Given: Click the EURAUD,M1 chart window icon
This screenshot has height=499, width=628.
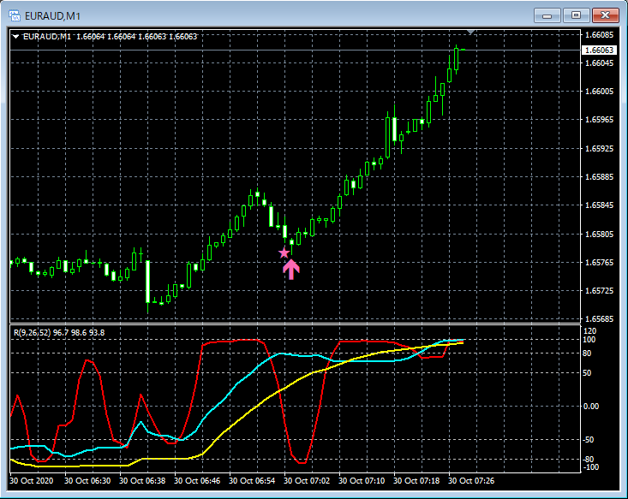Looking at the screenshot, I should (x=15, y=15).
